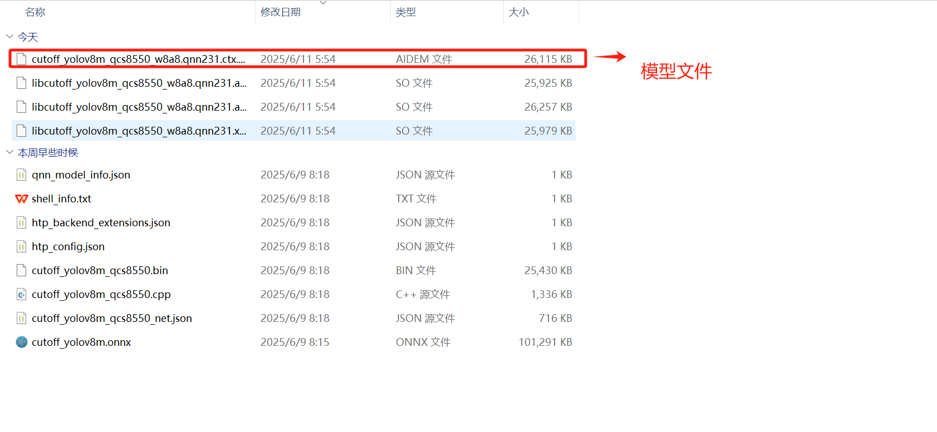Select the libcutoff file ending qnn231.x...
This screenshot has height=432, width=937.
139,131
